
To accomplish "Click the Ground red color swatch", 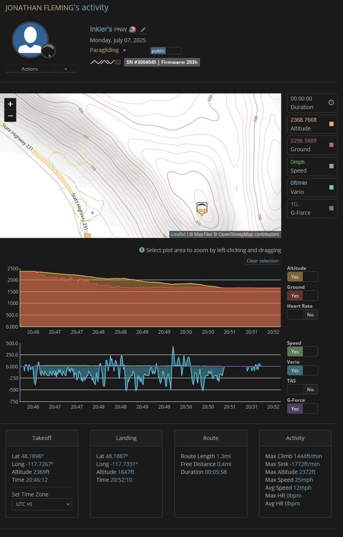I will (331, 145).
